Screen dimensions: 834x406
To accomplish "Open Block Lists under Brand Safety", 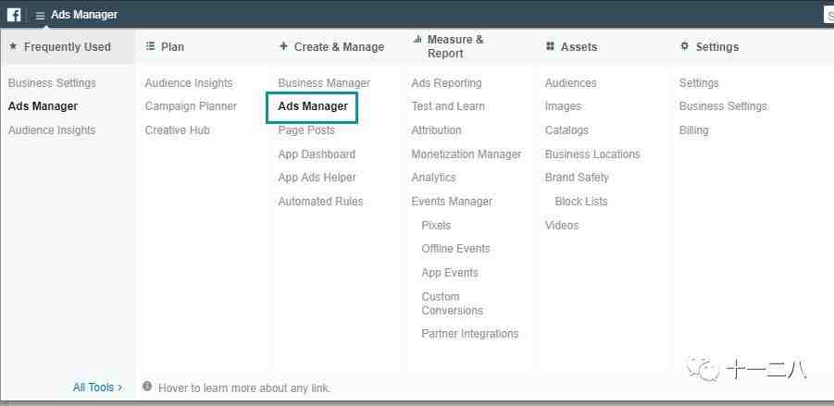I will [580, 202].
